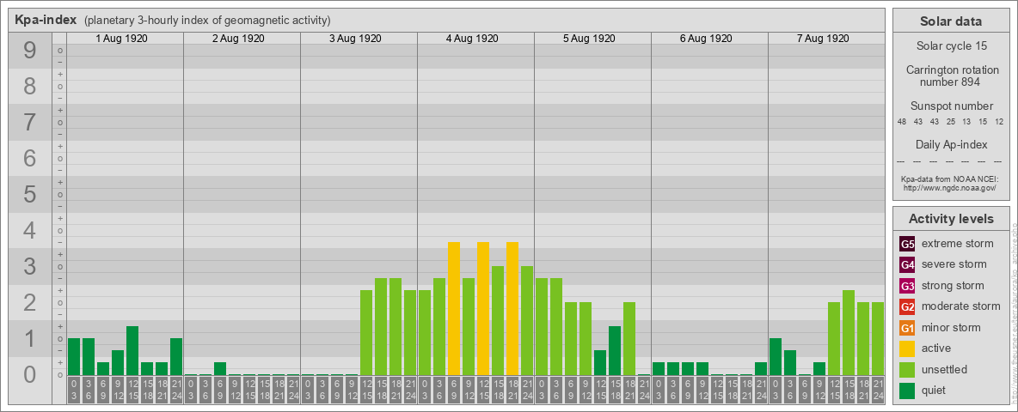Click the Kp scale number 4
This screenshot has width=1018, height=412.
point(29,230)
